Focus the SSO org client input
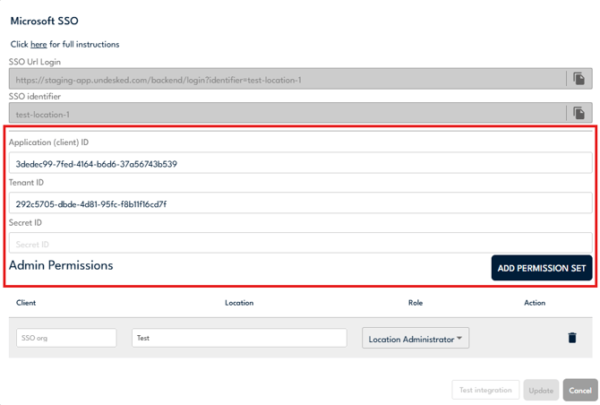 pos(66,338)
